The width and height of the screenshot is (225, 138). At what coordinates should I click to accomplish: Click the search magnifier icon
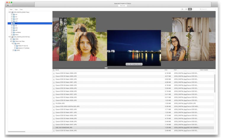[x=201, y=9]
